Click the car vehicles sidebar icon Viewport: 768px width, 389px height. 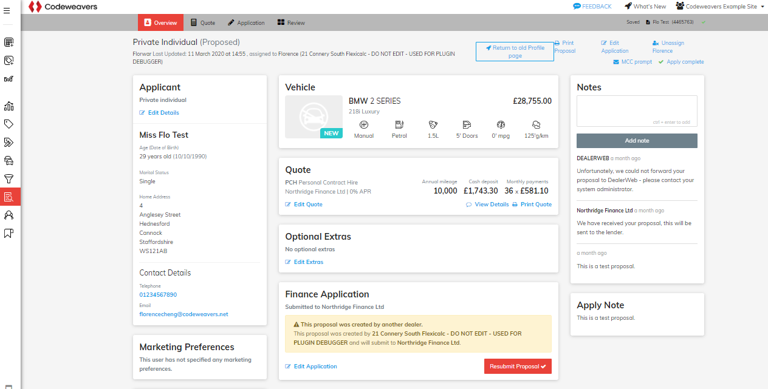point(9,161)
